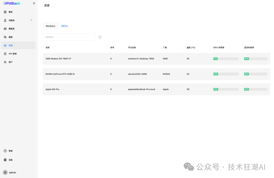Open the admin account menu
274x178 pixels.
coord(10,173)
